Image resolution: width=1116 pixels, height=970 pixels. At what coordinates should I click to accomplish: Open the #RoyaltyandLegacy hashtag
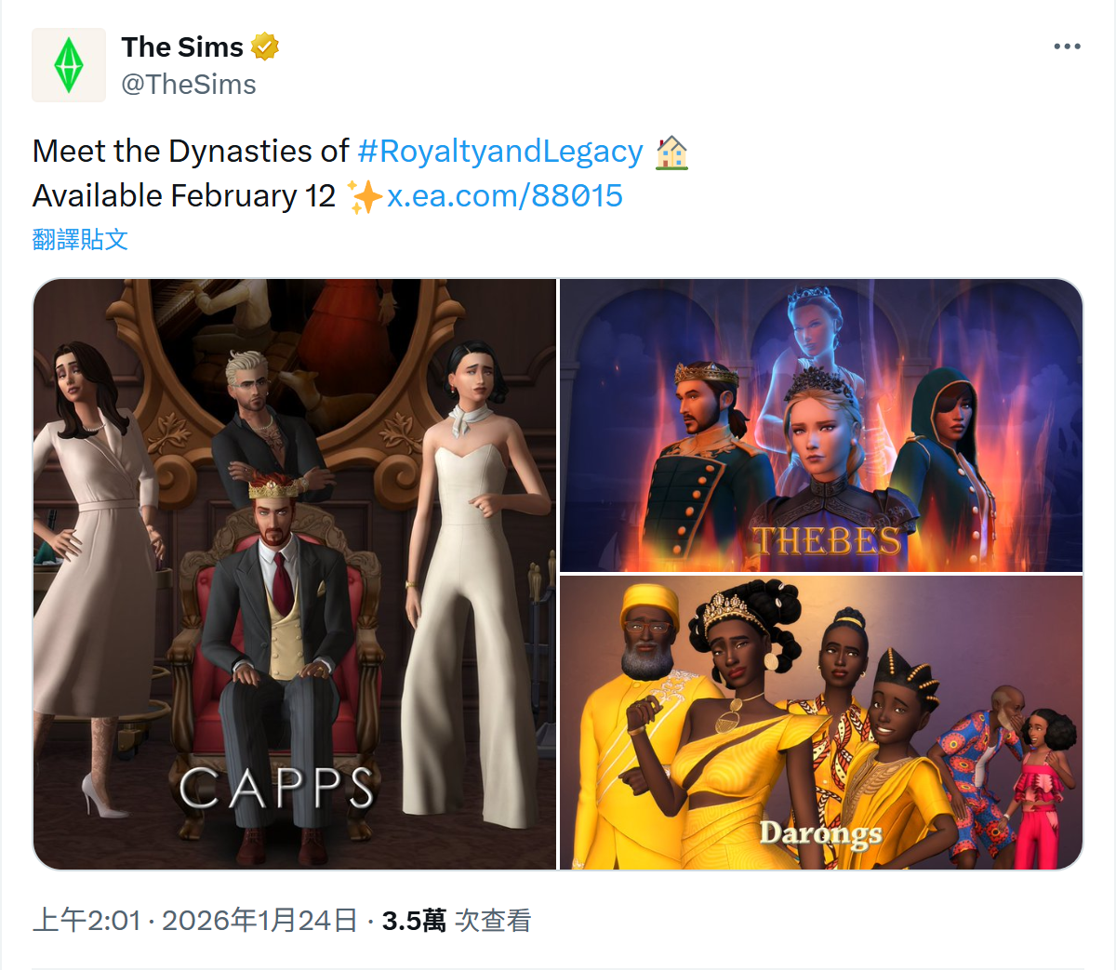(x=500, y=151)
